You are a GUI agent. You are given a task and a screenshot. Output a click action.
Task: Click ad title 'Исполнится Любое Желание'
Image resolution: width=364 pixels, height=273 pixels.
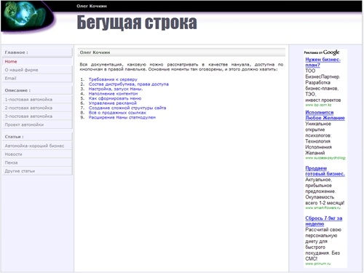click(325, 115)
